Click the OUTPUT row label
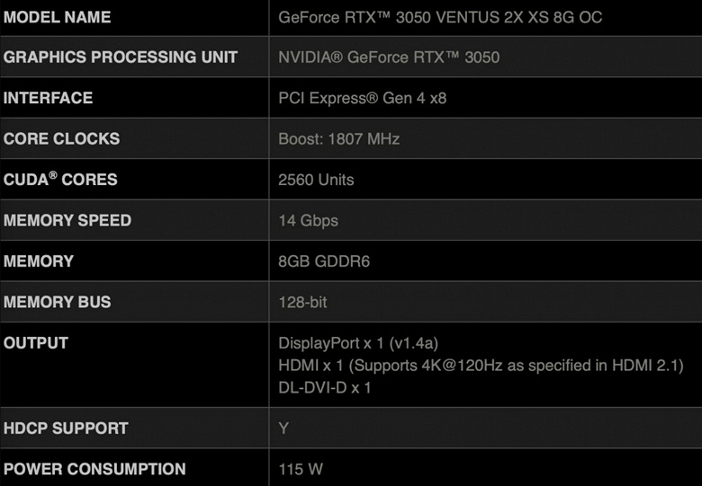The image size is (702, 486). [36, 343]
